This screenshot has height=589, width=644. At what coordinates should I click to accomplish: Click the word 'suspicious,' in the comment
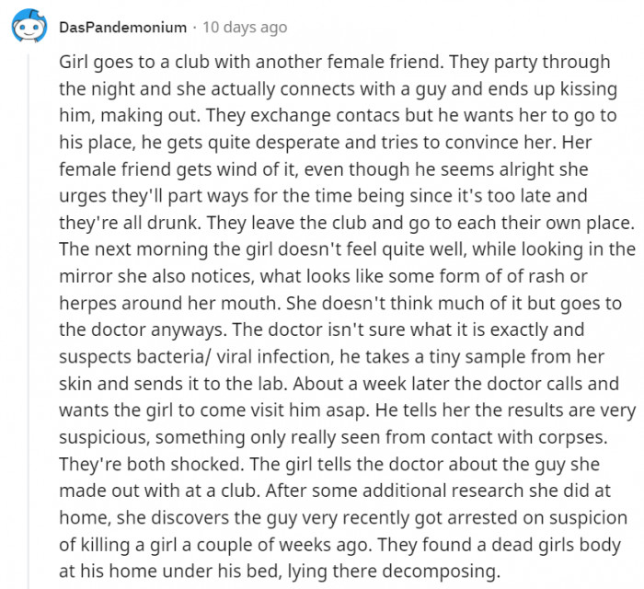pos(104,438)
